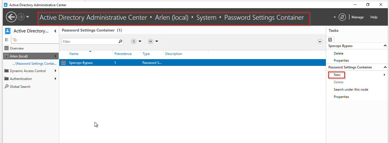Click the Specops Bypass row icon
The height and width of the screenshot is (143, 389).
pos(63,62)
